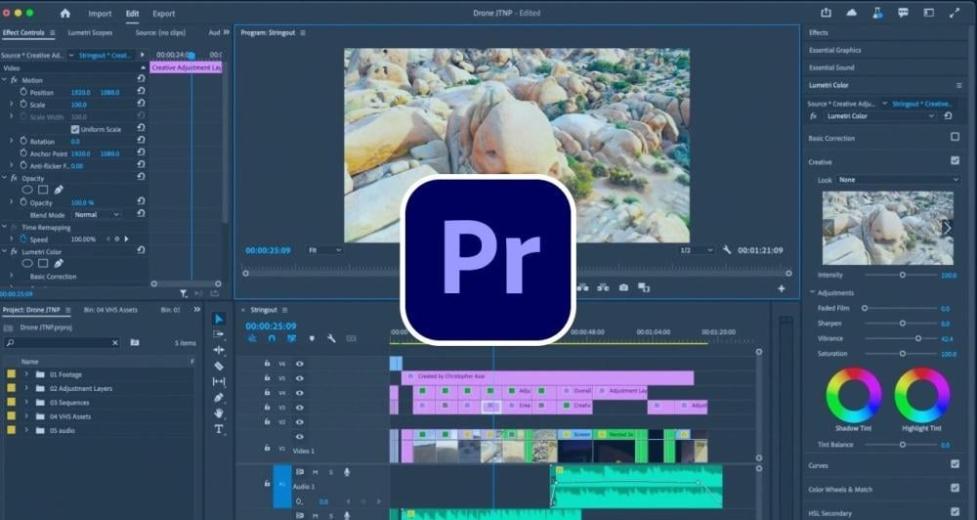Click the Quick Export share icon
The image size is (977, 520).
point(826,13)
